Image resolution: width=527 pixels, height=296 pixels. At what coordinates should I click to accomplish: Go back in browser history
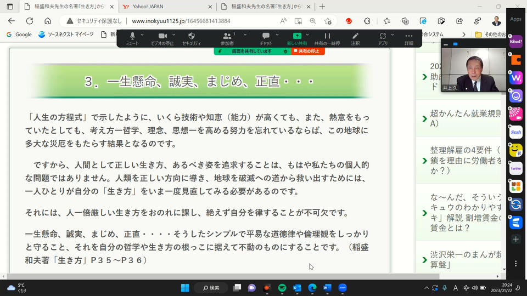tap(12, 21)
